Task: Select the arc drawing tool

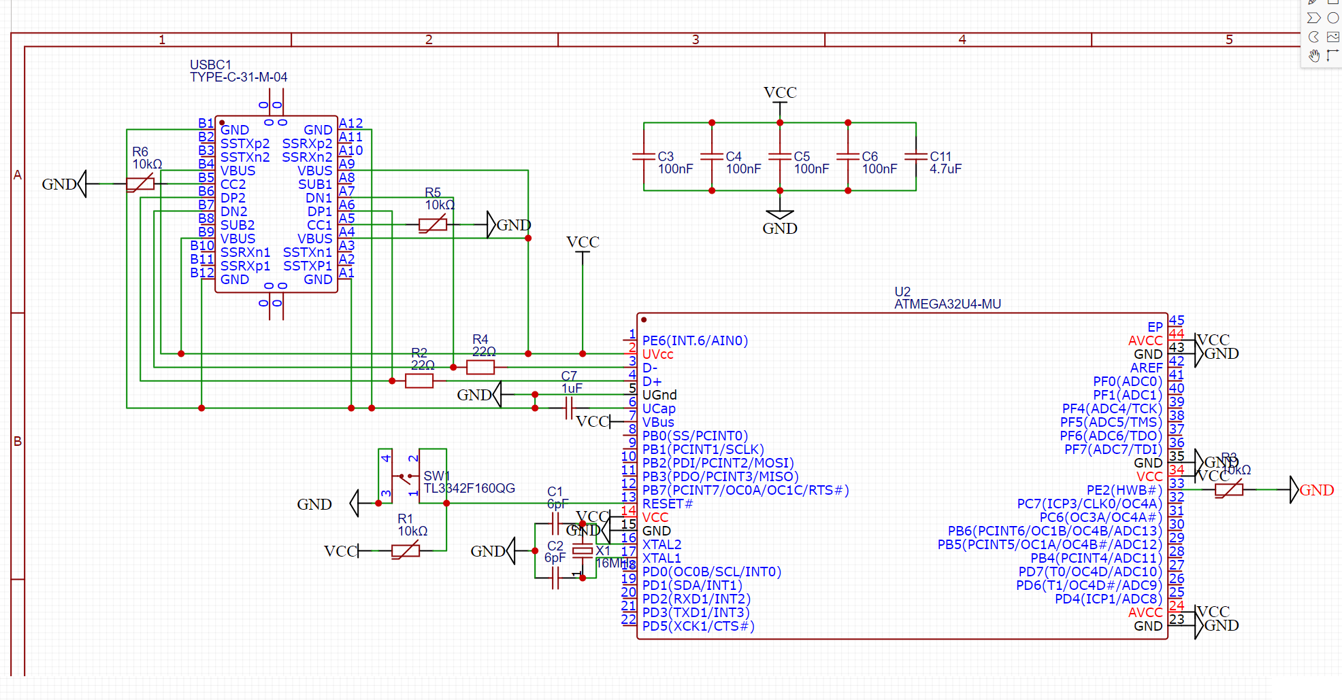Action: pos(1313,37)
